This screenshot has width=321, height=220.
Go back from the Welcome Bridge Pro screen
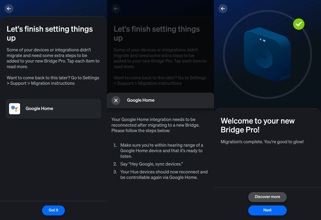[x=223, y=9]
